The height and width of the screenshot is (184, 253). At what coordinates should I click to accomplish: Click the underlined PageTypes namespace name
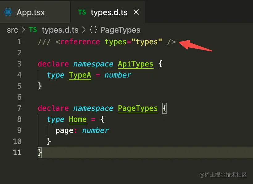click(138, 108)
